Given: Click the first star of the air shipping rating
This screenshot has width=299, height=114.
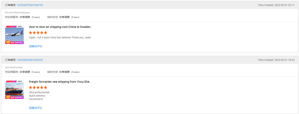Looking at the screenshot, I should point(31,33).
